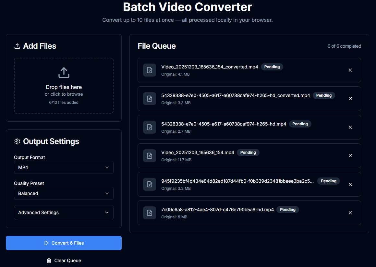The image size is (376, 267).
Task: Click the file icon for the 945f9235 video
Action: (x=150, y=184)
